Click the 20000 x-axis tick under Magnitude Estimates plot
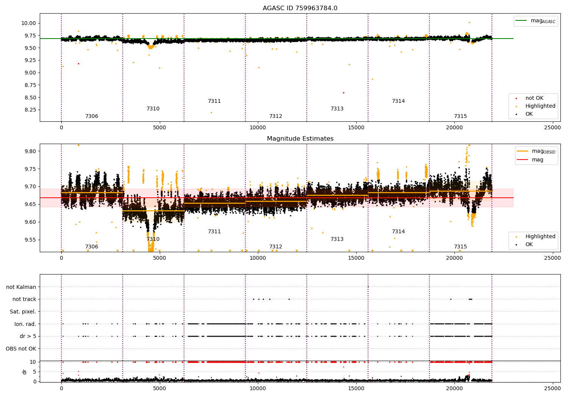Viewport: 568px width, 397px height. point(454,258)
